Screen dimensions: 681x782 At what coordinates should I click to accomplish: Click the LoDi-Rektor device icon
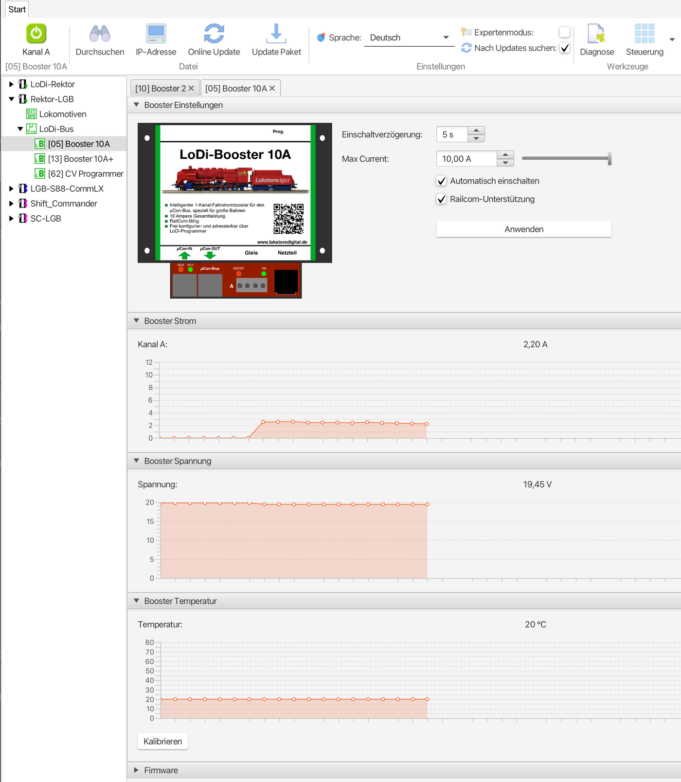(23, 84)
